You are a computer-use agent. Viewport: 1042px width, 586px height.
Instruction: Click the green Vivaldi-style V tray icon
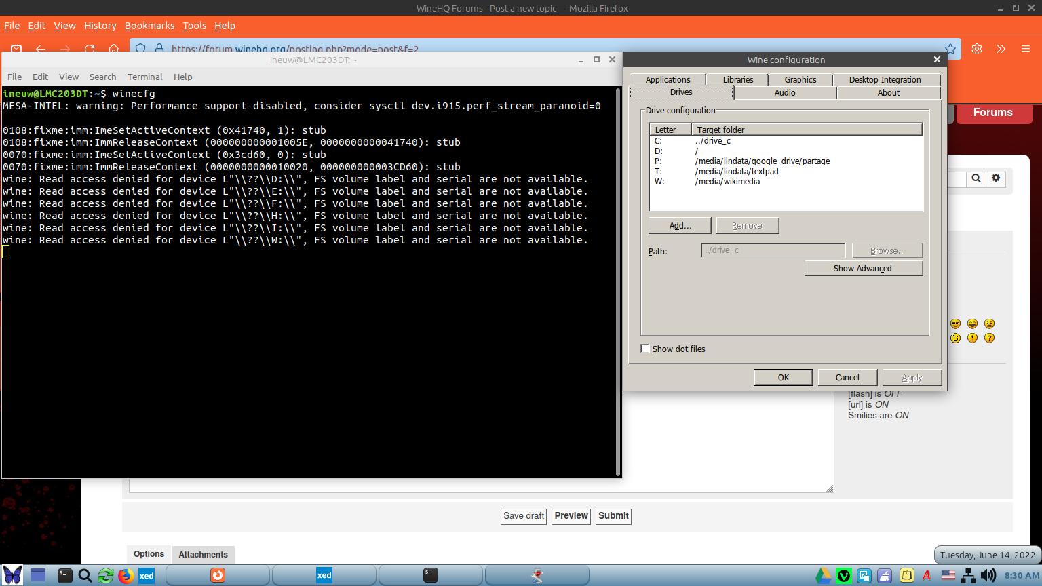click(x=844, y=576)
